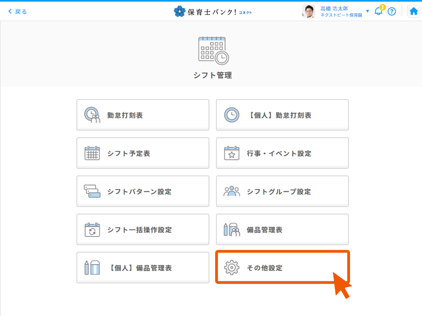Open 【個人】備品管理表 button
Screen dimensions: 422x316
[x=143, y=268]
